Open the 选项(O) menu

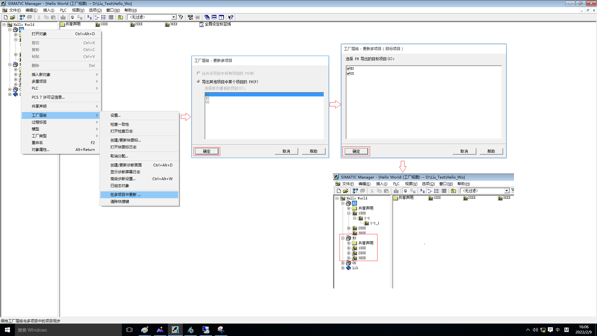(x=95, y=10)
